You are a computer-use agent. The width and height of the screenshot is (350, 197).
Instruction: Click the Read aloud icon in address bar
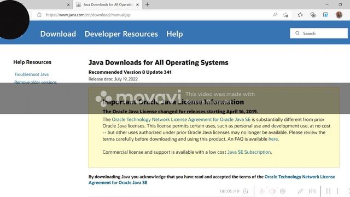[275, 15]
